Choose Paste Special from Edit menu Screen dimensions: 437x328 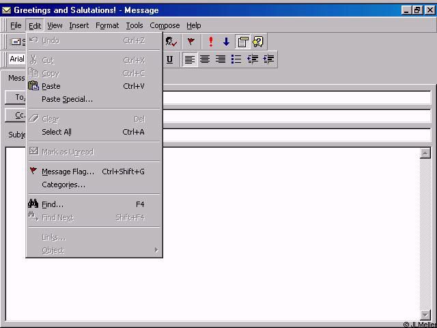67,99
